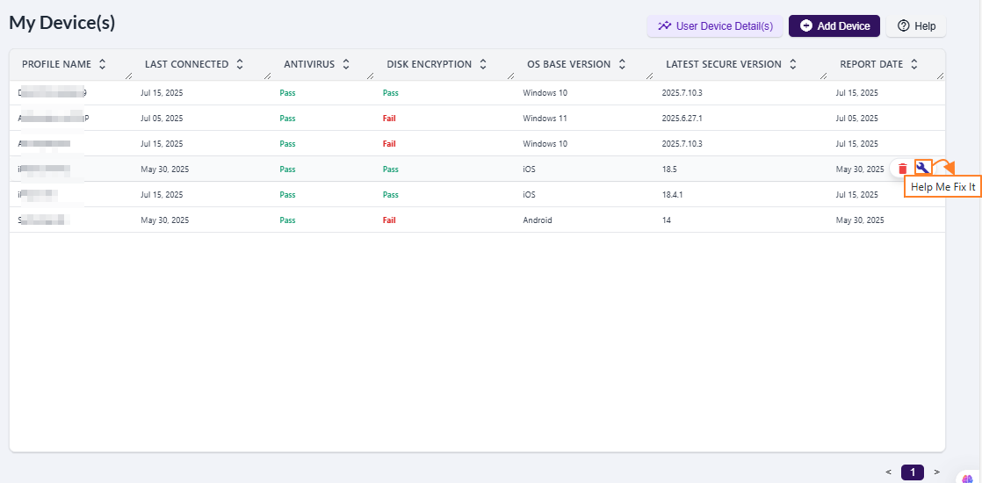
Task: Sort by OS Base Version column arrows
Action: click(x=622, y=64)
